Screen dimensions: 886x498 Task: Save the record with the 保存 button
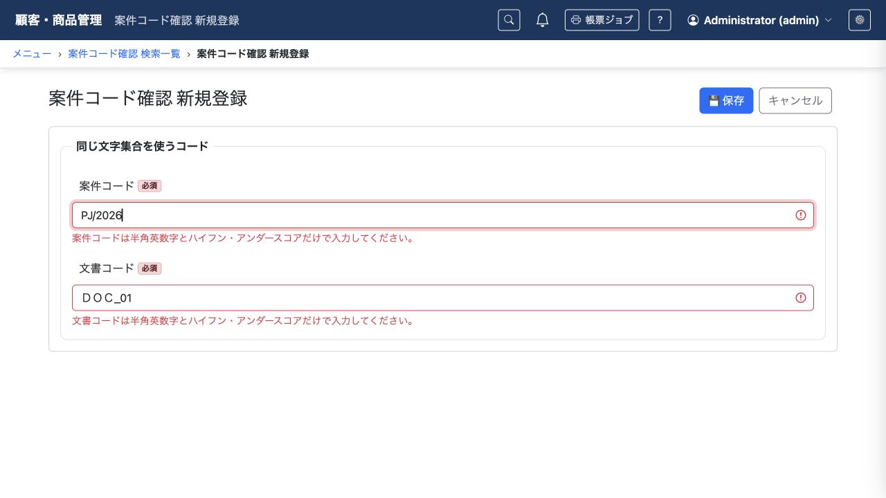pos(726,100)
